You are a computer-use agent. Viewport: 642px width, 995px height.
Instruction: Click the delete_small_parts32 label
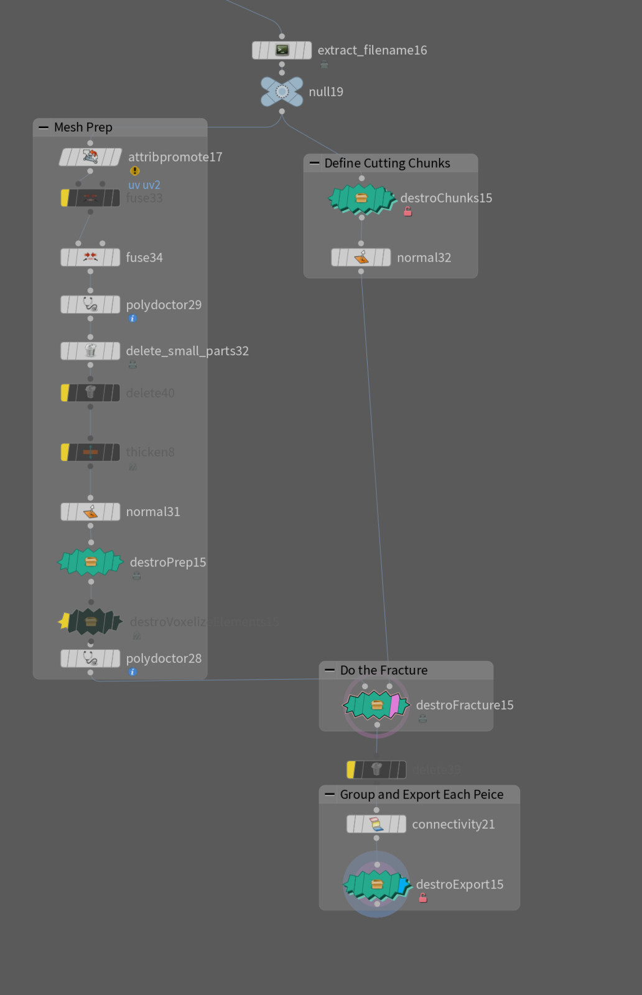tap(187, 351)
